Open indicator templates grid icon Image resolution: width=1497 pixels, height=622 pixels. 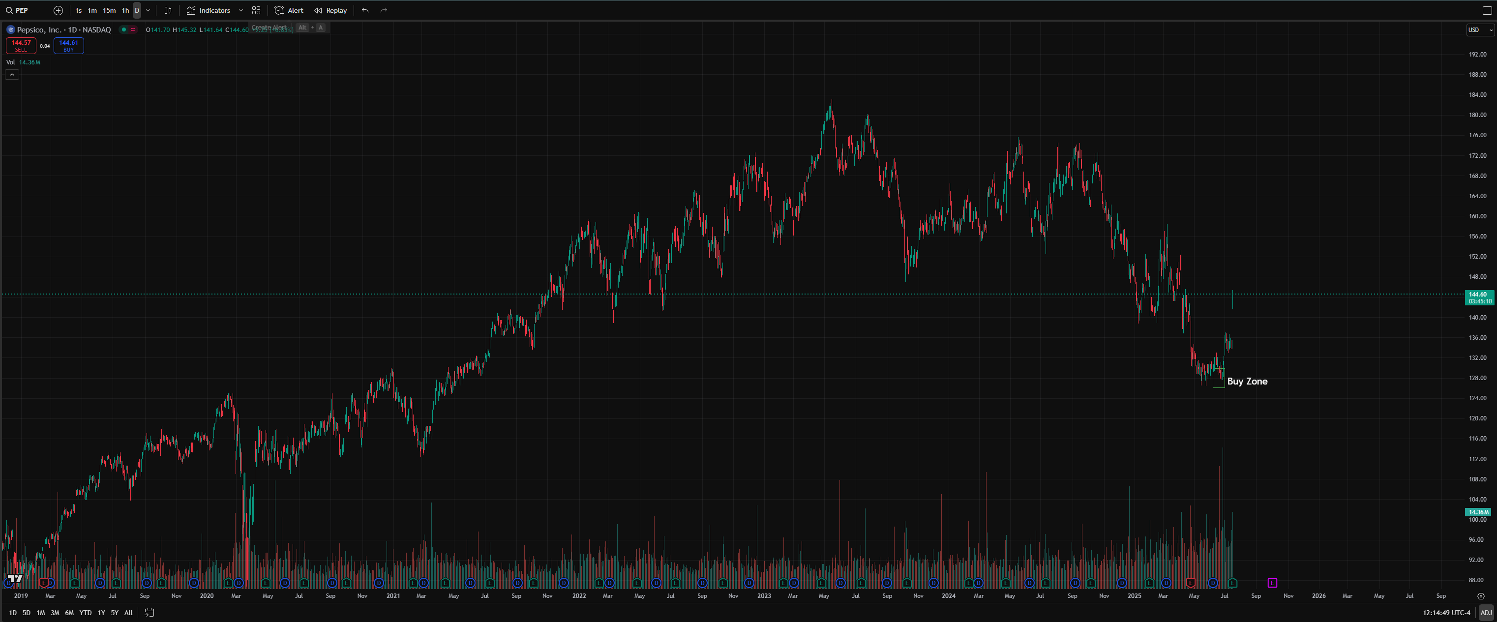pos(256,10)
